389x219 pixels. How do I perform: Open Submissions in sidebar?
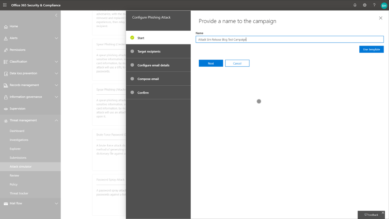pyautogui.click(x=18, y=158)
